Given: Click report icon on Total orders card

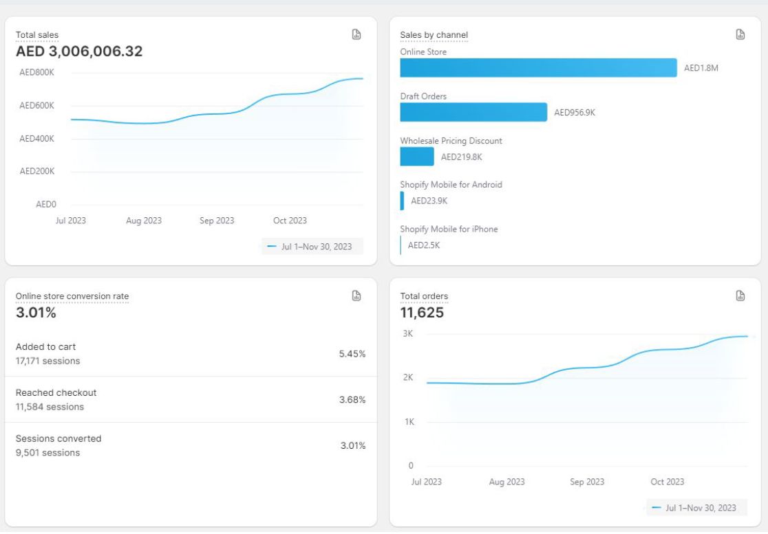Looking at the screenshot, I should [740, 296].
